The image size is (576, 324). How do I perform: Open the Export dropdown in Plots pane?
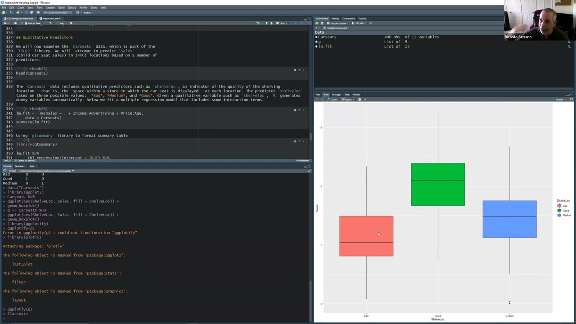coord(348,99)
